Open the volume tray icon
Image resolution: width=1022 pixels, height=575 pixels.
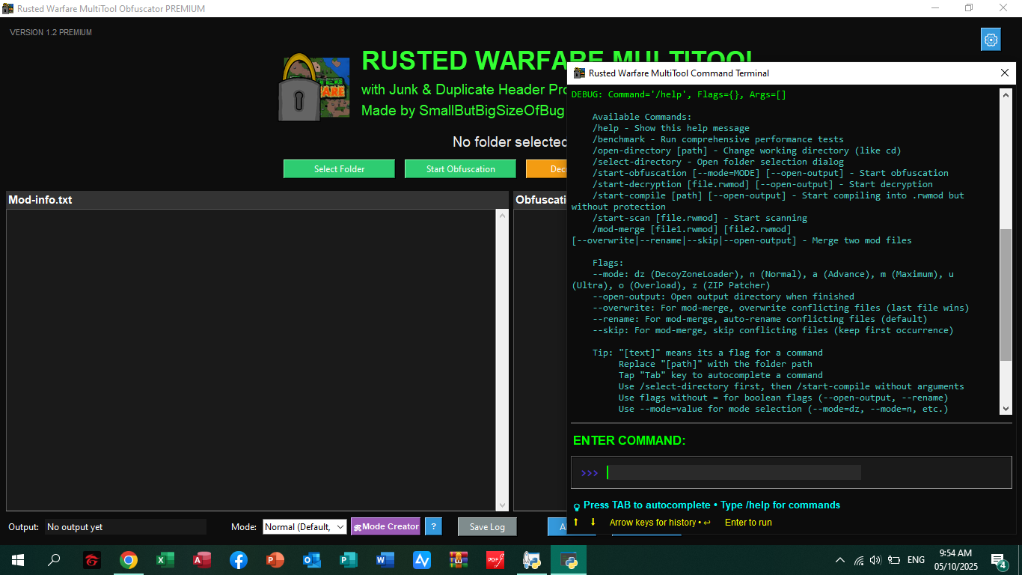click(875, 560)
